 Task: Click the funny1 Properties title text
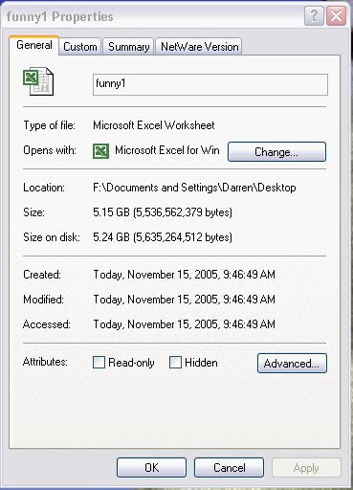pos(59,16)
